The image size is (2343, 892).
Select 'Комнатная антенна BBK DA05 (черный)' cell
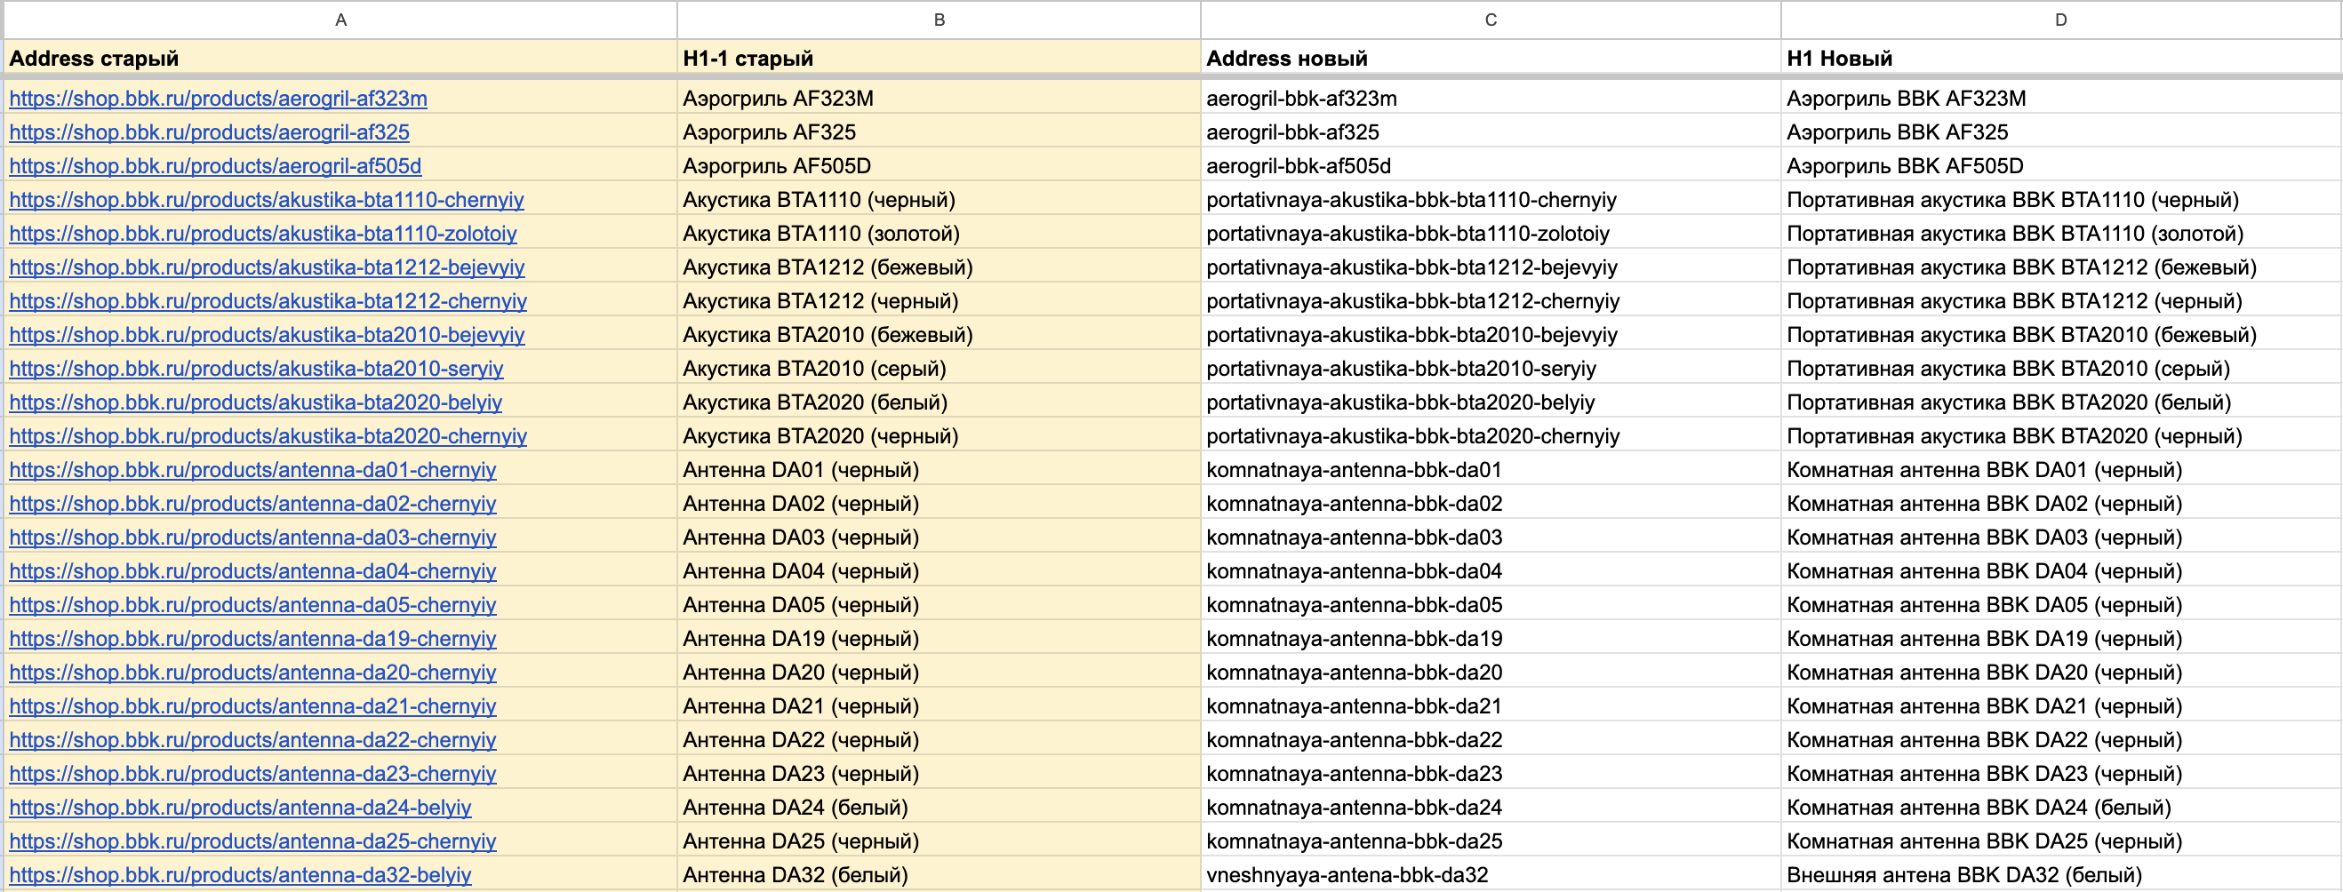click(x=2060, y=604)
